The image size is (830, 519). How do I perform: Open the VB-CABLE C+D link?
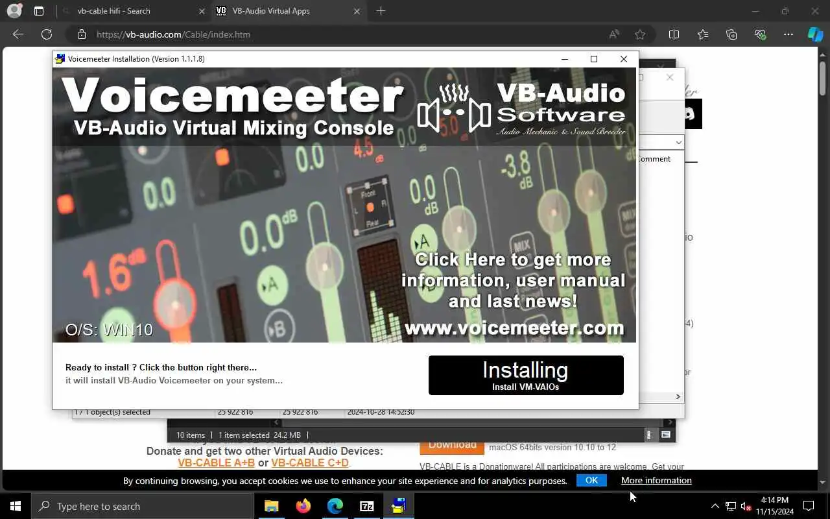[310, 463]
